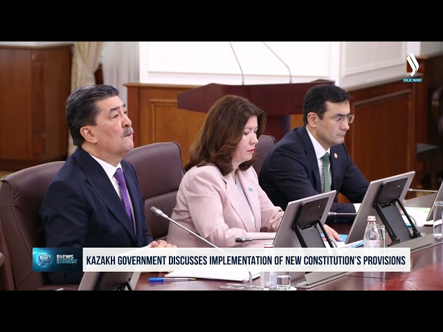The width and height of the screenshot is (443, 332).
Task: Click the Silk Way channel logo
Action: [x=413, y=68]
